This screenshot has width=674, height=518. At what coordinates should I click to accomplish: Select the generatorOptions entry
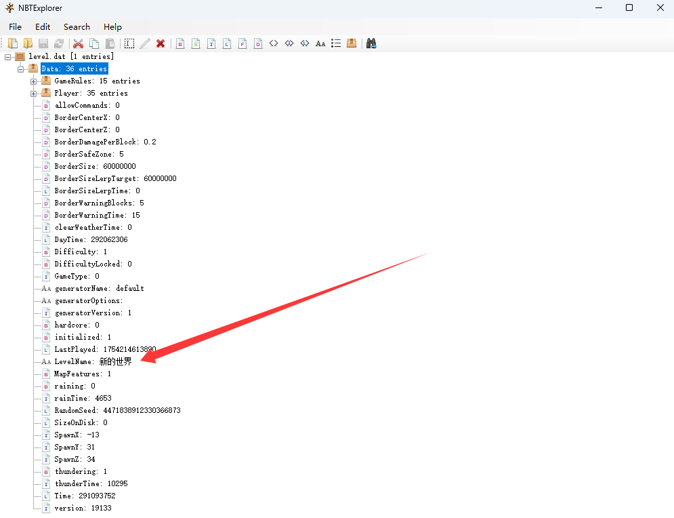click(x=89, y=301)
